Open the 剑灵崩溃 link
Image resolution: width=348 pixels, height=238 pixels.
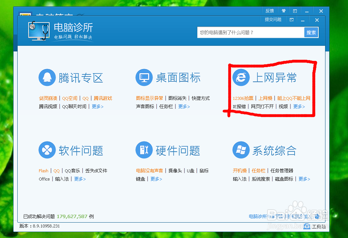(48, 98)
